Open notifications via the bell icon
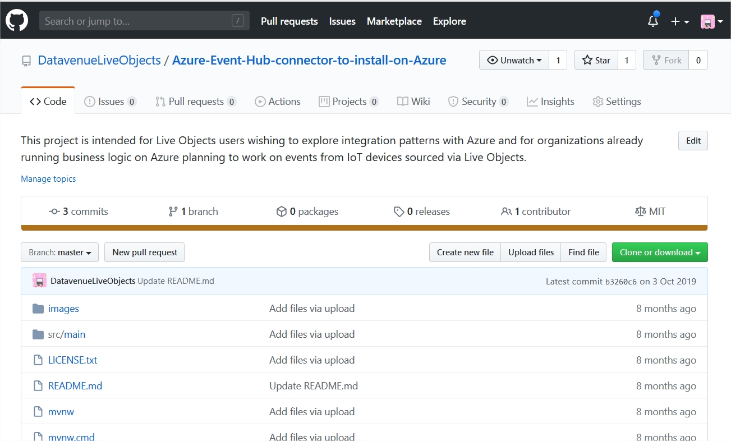The image size is (731, 441). coord(652,21)
